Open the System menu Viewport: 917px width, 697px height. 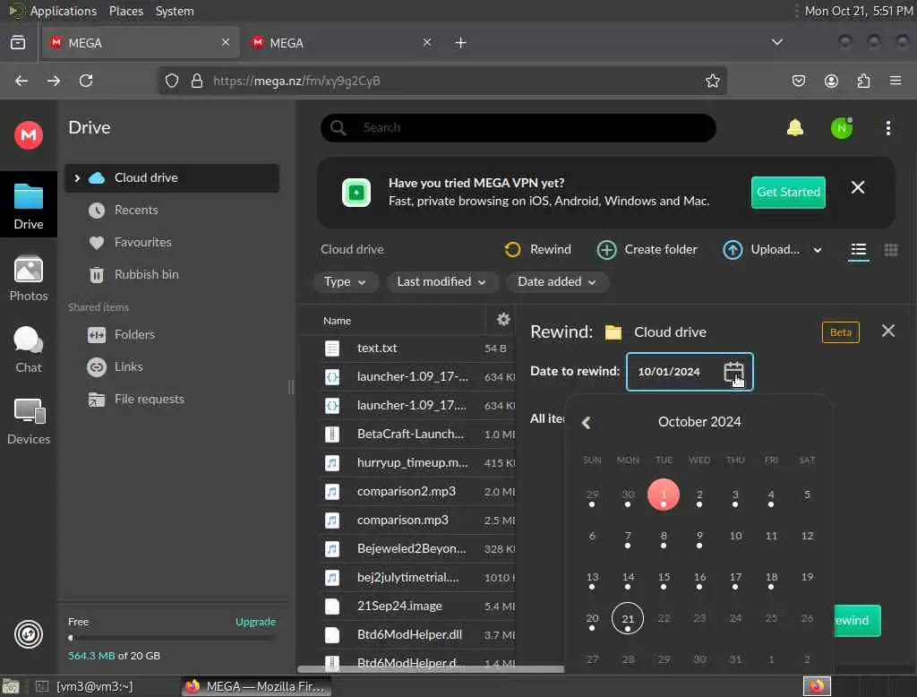(x=175, y=11)
